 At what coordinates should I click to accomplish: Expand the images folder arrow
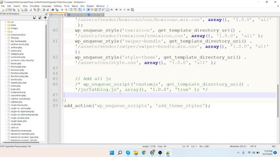click(x=5, y=28)
